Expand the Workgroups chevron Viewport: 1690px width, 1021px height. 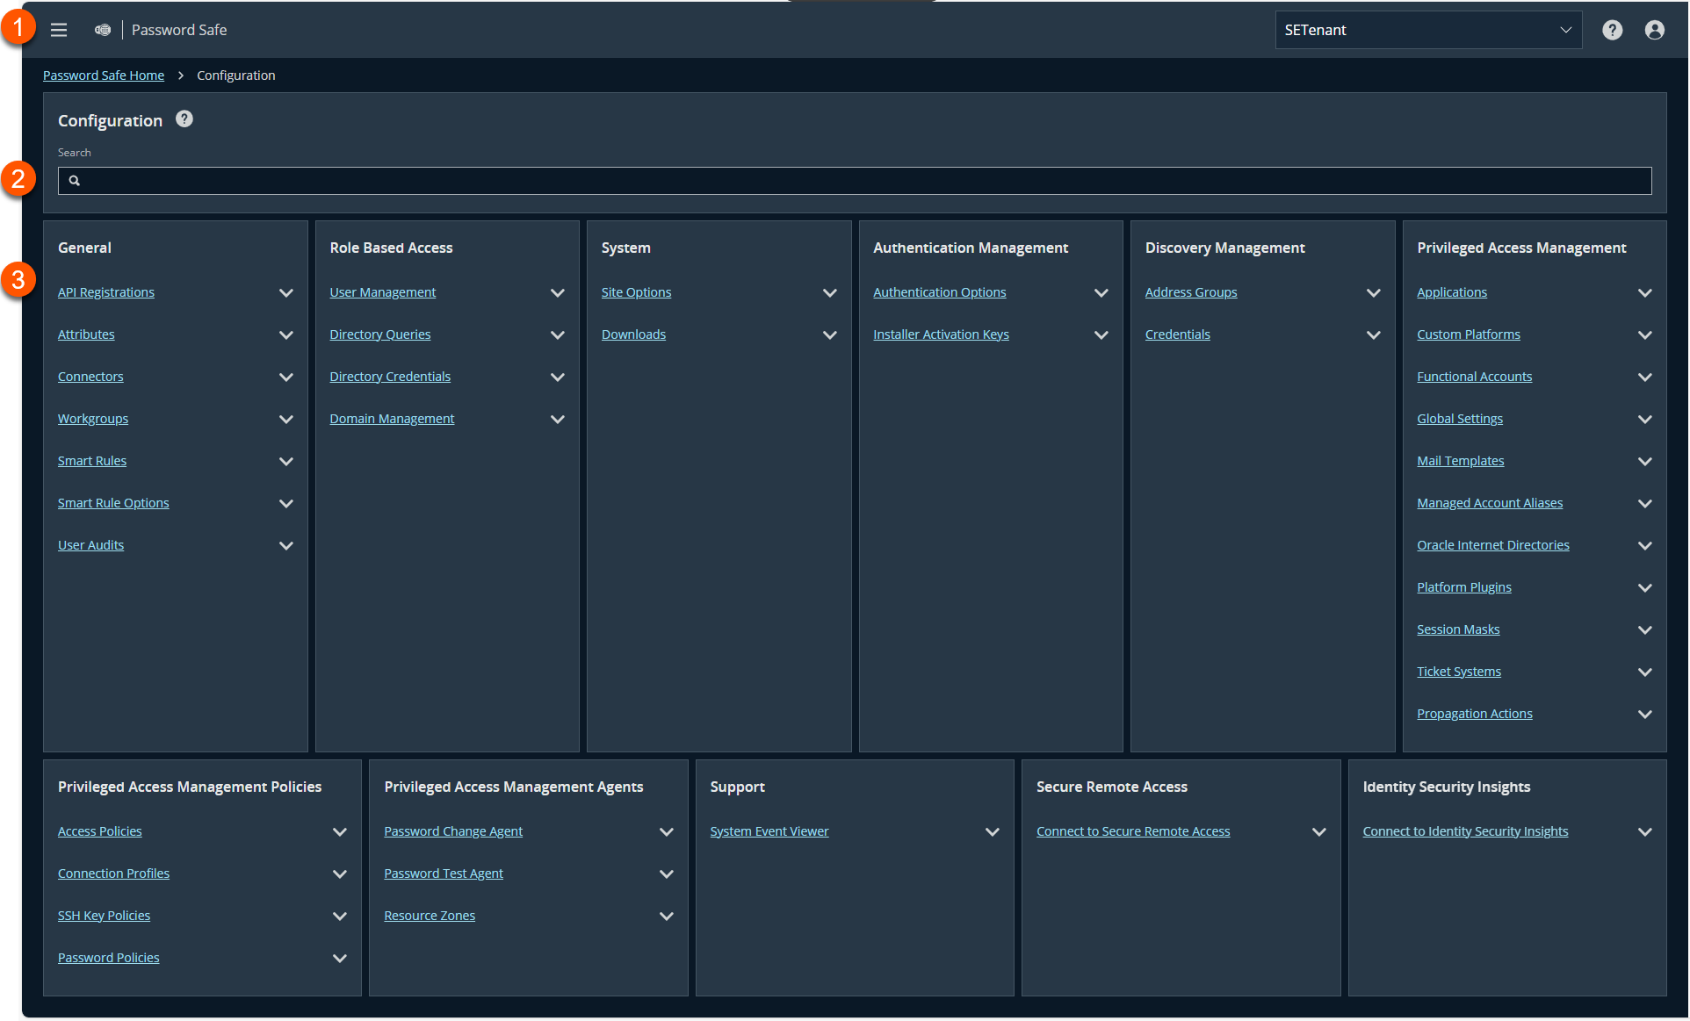pyautogui.click(x=285, y=419)
